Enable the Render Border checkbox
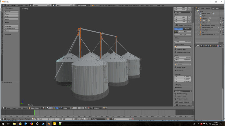Screen dimensions: 225x126 pos(176,67)
